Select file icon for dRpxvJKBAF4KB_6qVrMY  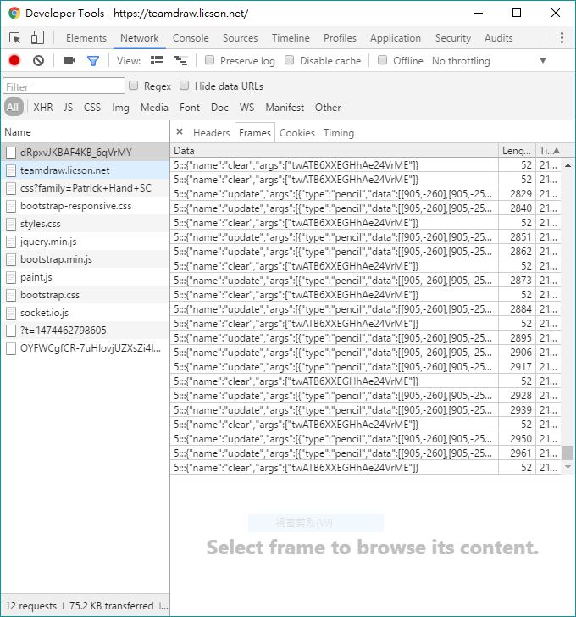click(11, 153)
